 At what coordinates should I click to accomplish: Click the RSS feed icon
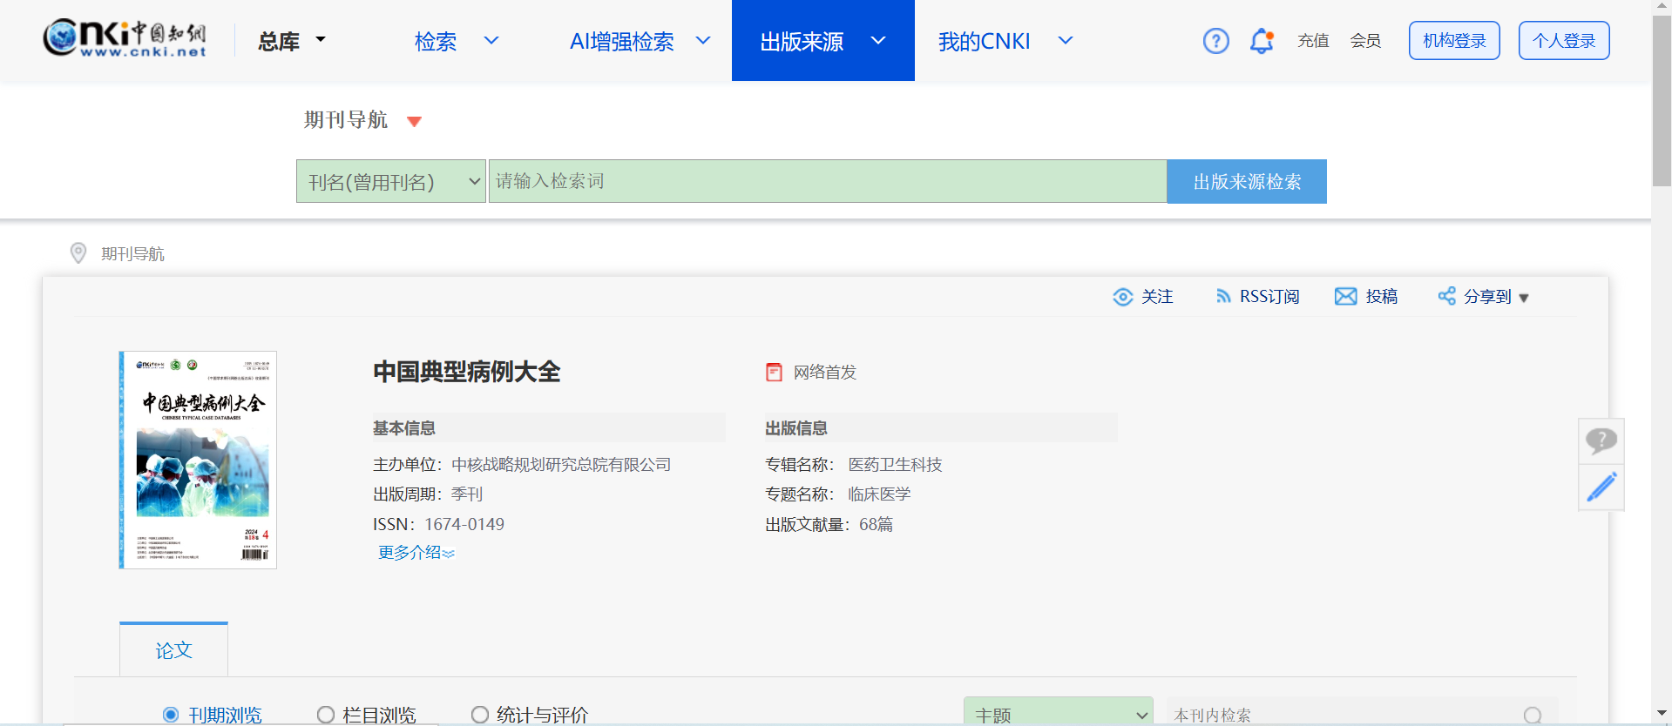coord(1223,297)
